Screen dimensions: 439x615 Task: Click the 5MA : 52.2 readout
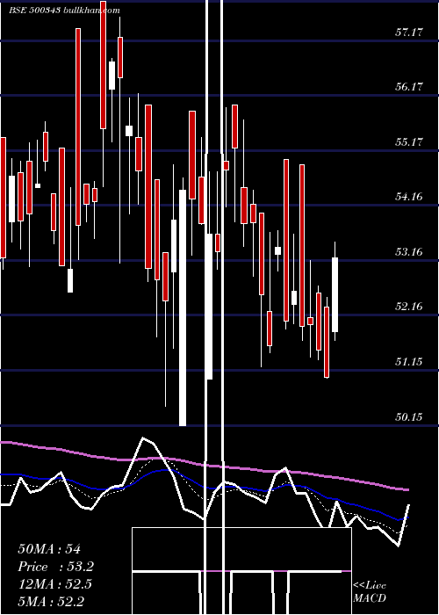pos(51,602)
